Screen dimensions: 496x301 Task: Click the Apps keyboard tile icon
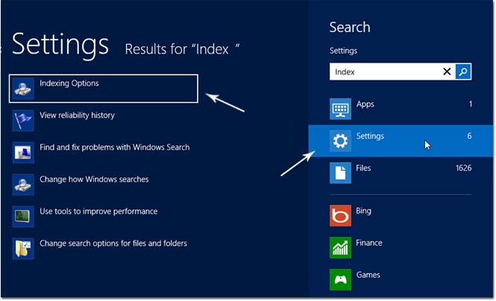click(340, 109)
